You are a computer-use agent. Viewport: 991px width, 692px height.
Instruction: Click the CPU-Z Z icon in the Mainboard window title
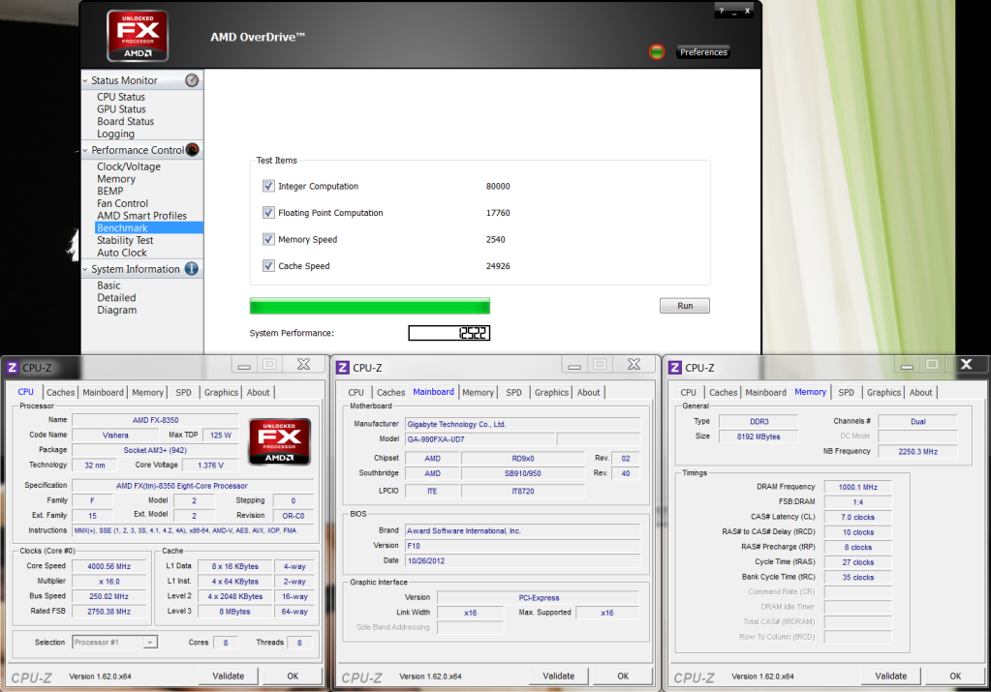click(343, 368)
